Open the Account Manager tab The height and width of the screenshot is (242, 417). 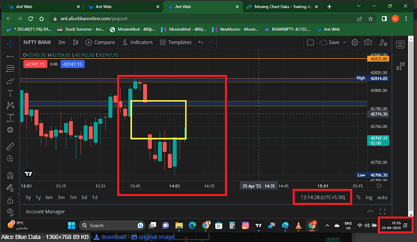pyautogui.click(x=45, y=212)
